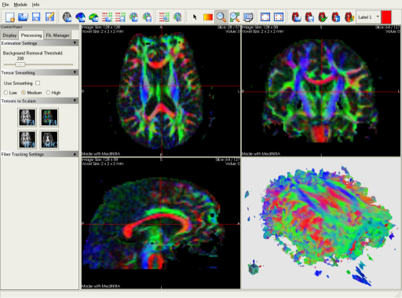Screen dimensions: 402x298
Task: Click the blue save disk icon
Action: pos(36,17)
